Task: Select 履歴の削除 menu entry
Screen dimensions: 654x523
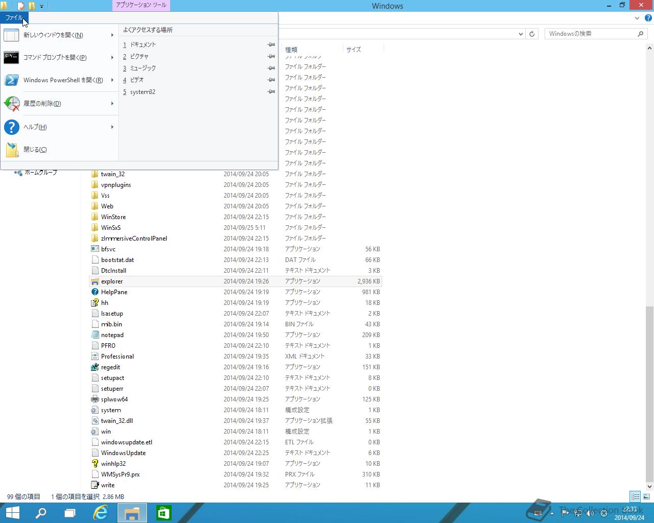Action: click(59, 104)
